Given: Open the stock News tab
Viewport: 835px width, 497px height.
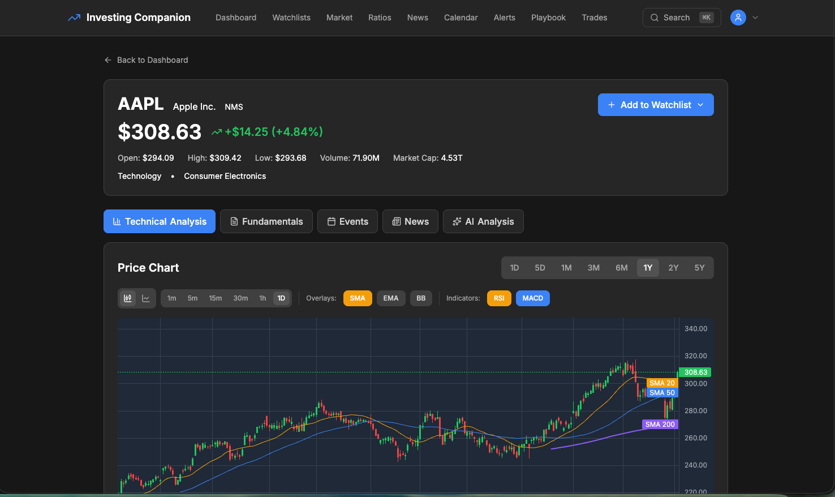Looking at the screenshot, I should (410, 221).
